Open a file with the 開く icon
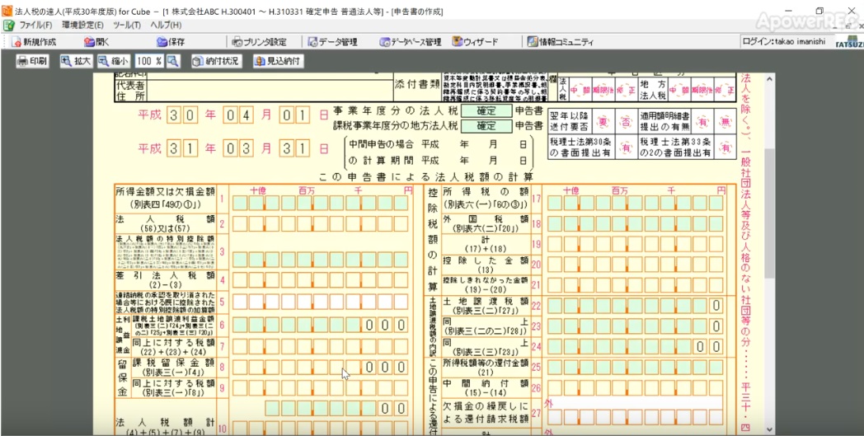The width and height of the screenshot is (864, 436). click(96, 42)
